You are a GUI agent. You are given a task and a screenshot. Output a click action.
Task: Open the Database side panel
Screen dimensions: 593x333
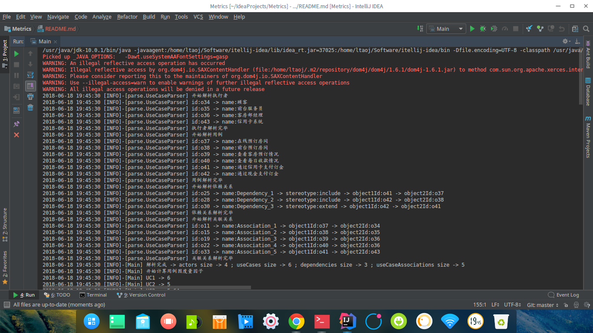point(588,91)
